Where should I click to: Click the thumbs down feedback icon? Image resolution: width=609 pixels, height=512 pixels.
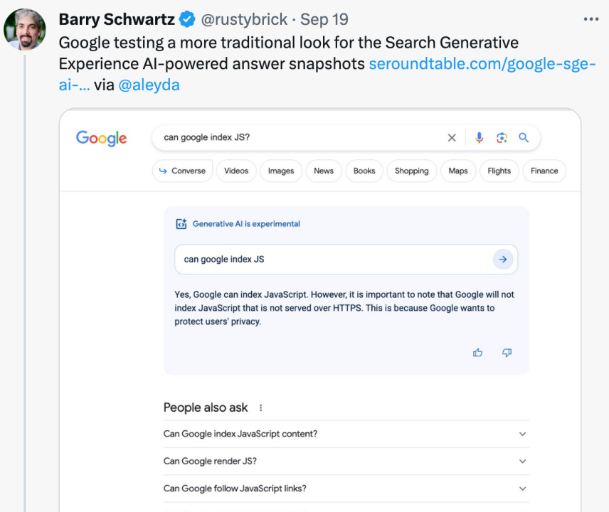click(x=507, y=353)
